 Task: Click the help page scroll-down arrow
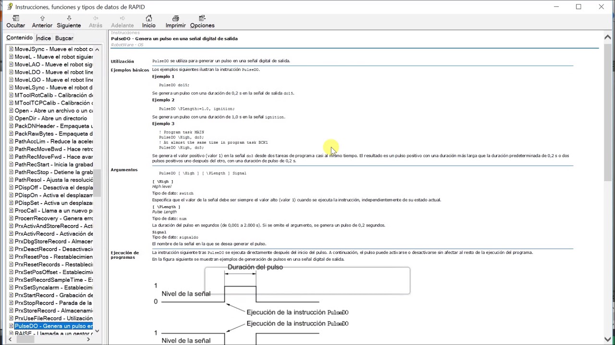pyautogui.click(x=607, y=339)
